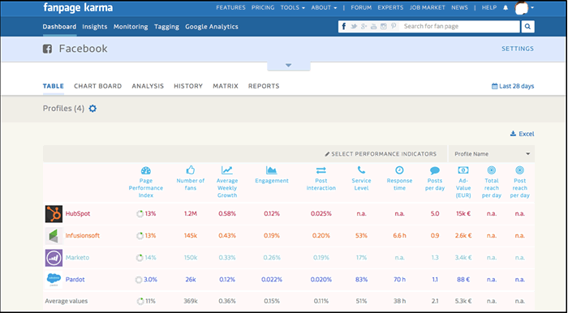Click SELECT PERFORMANCE INDICATORS
The image size is (568, 313).
click(x=381, y=154)
